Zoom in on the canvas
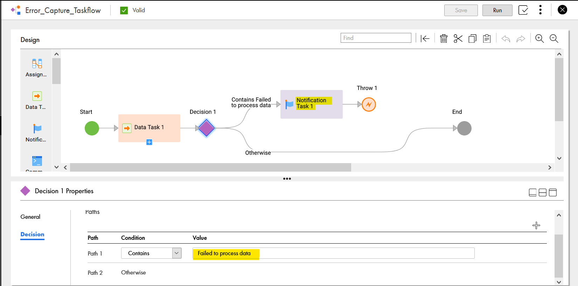This screenshot has width=578, height=286. click(x=539, y=39)
